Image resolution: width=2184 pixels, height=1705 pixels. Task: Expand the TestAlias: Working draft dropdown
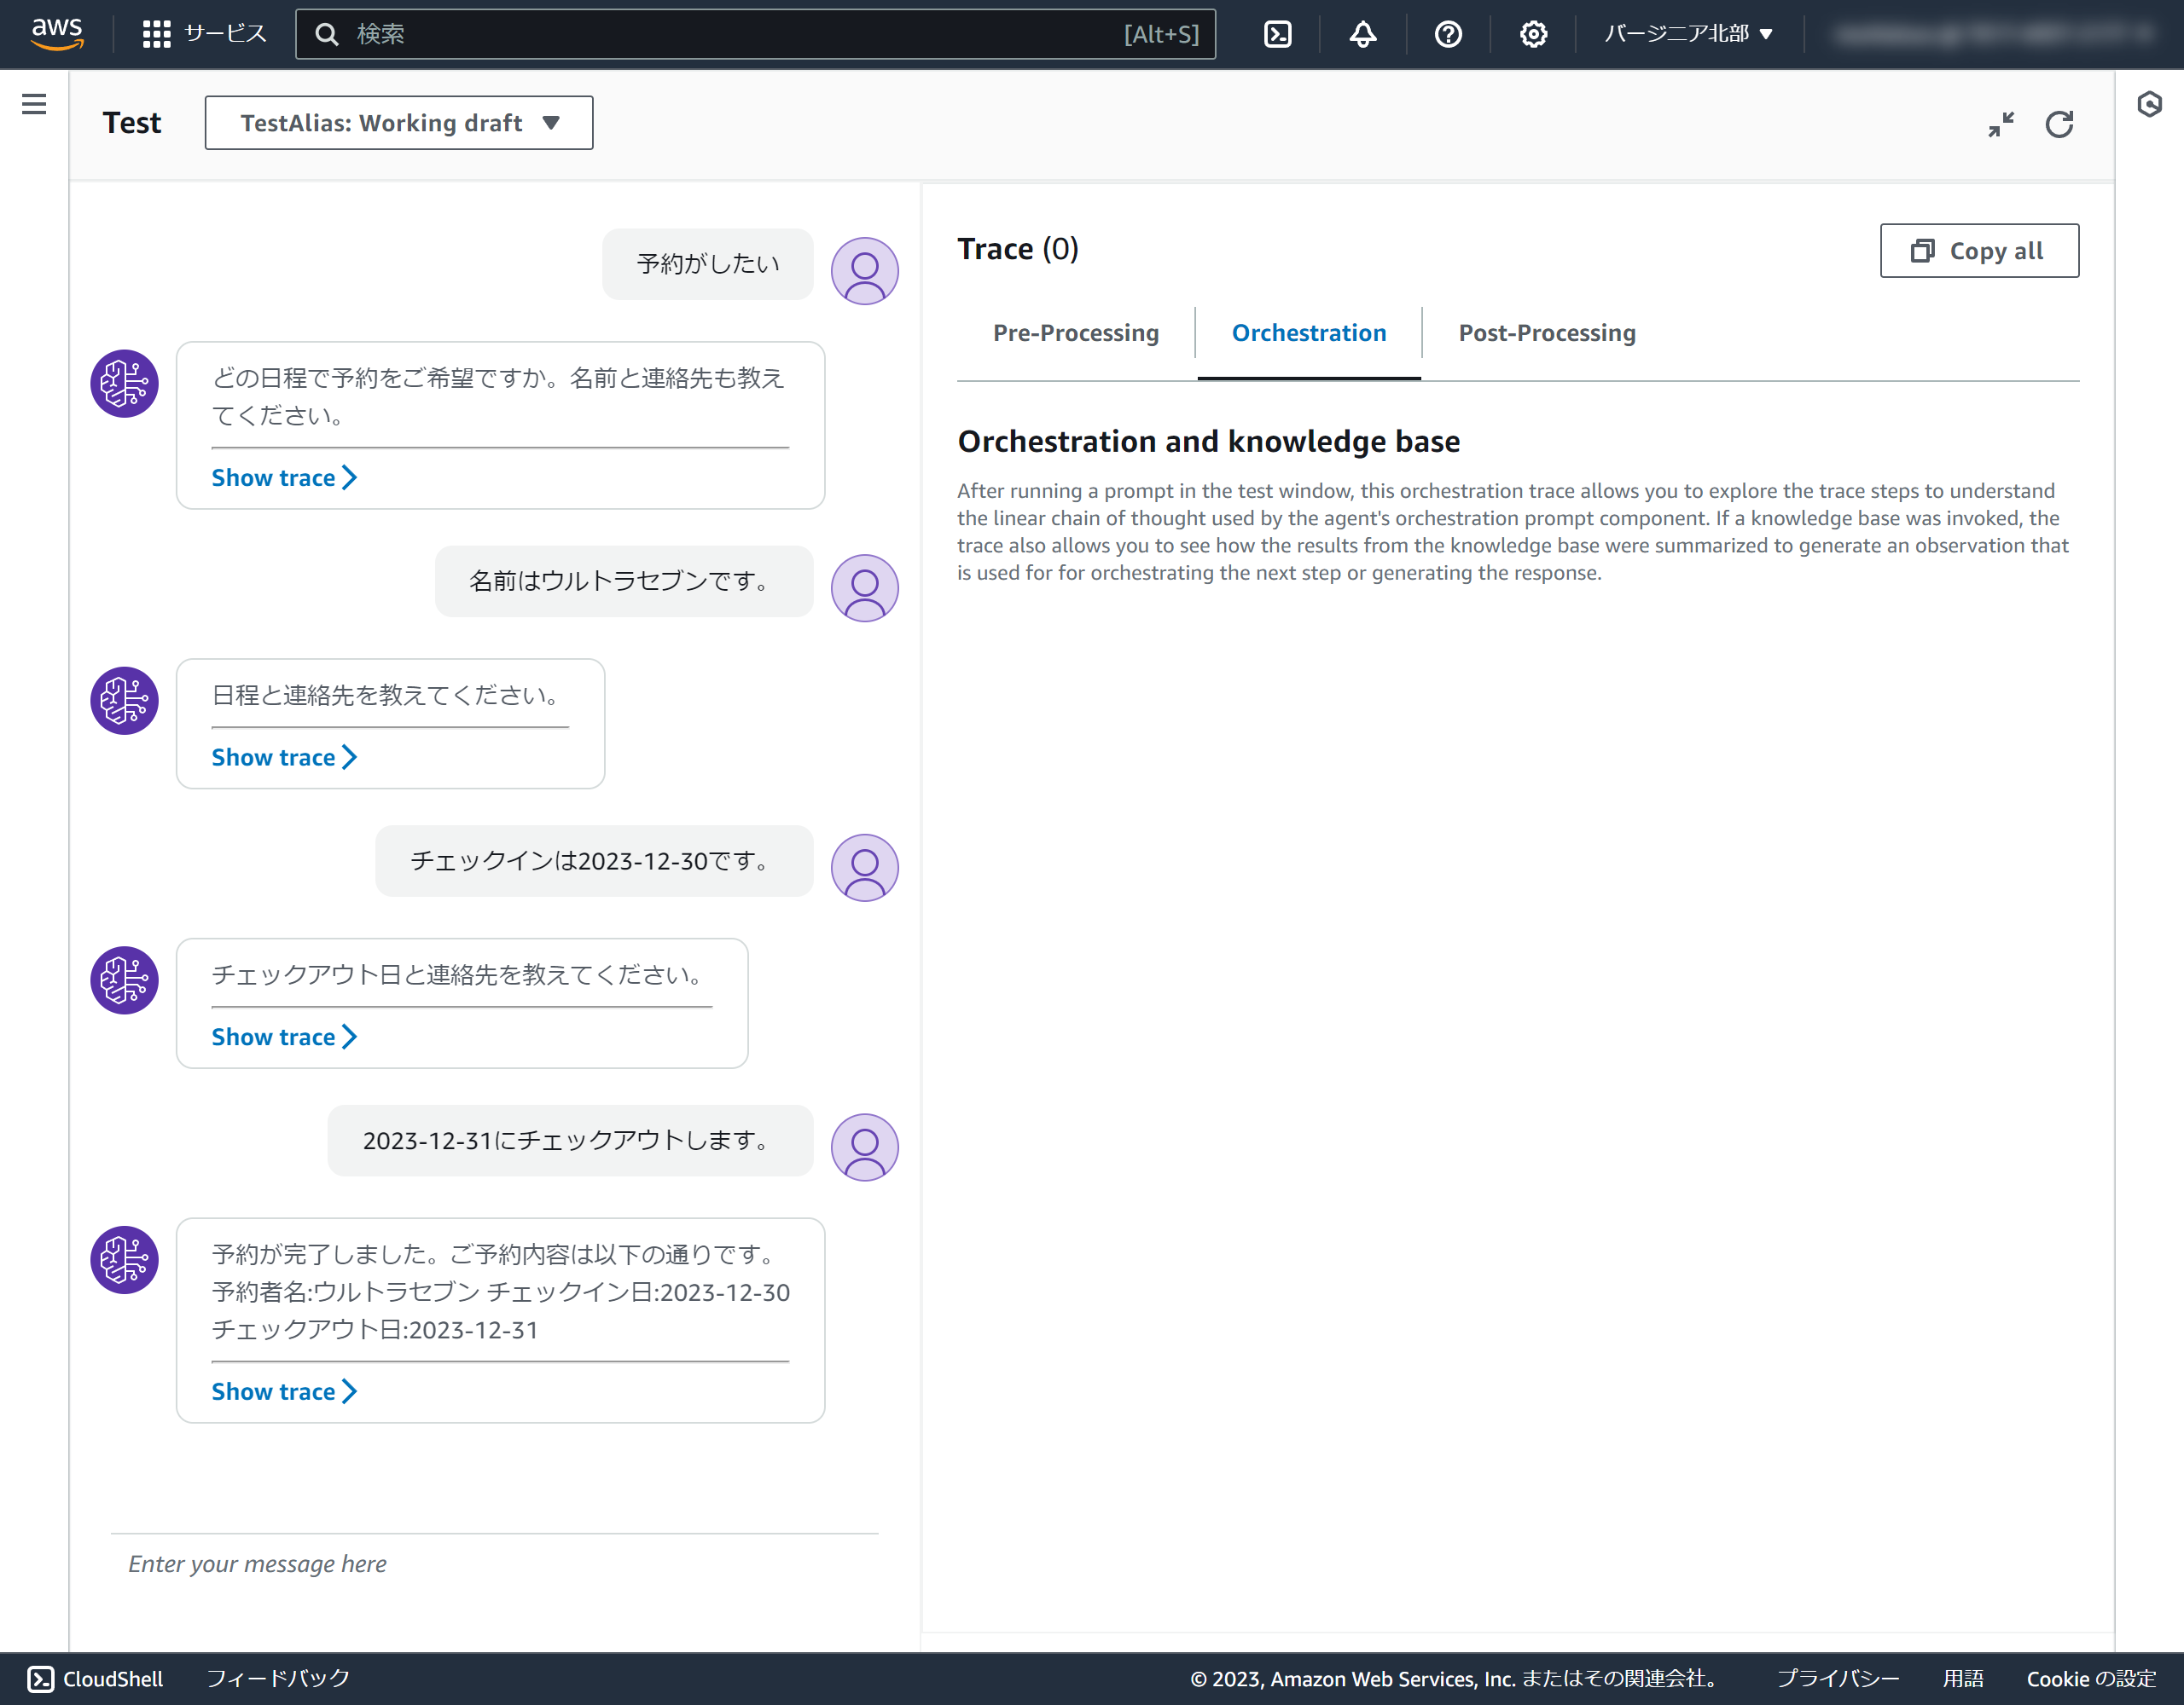point(398,123)
